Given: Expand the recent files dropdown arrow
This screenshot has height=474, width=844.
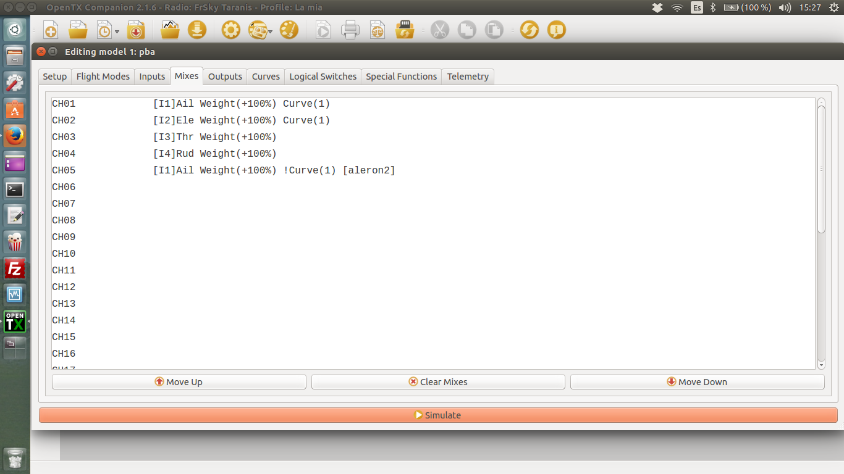Looking at the screenshot, I should coord(117,31).
